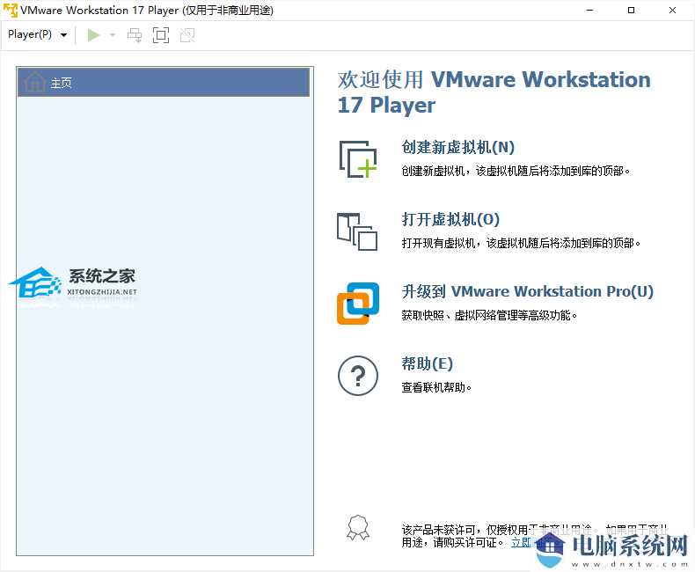Open 打开虚拟机(O) link
This screenshot has height=572, width=695.
coord(450,219)
